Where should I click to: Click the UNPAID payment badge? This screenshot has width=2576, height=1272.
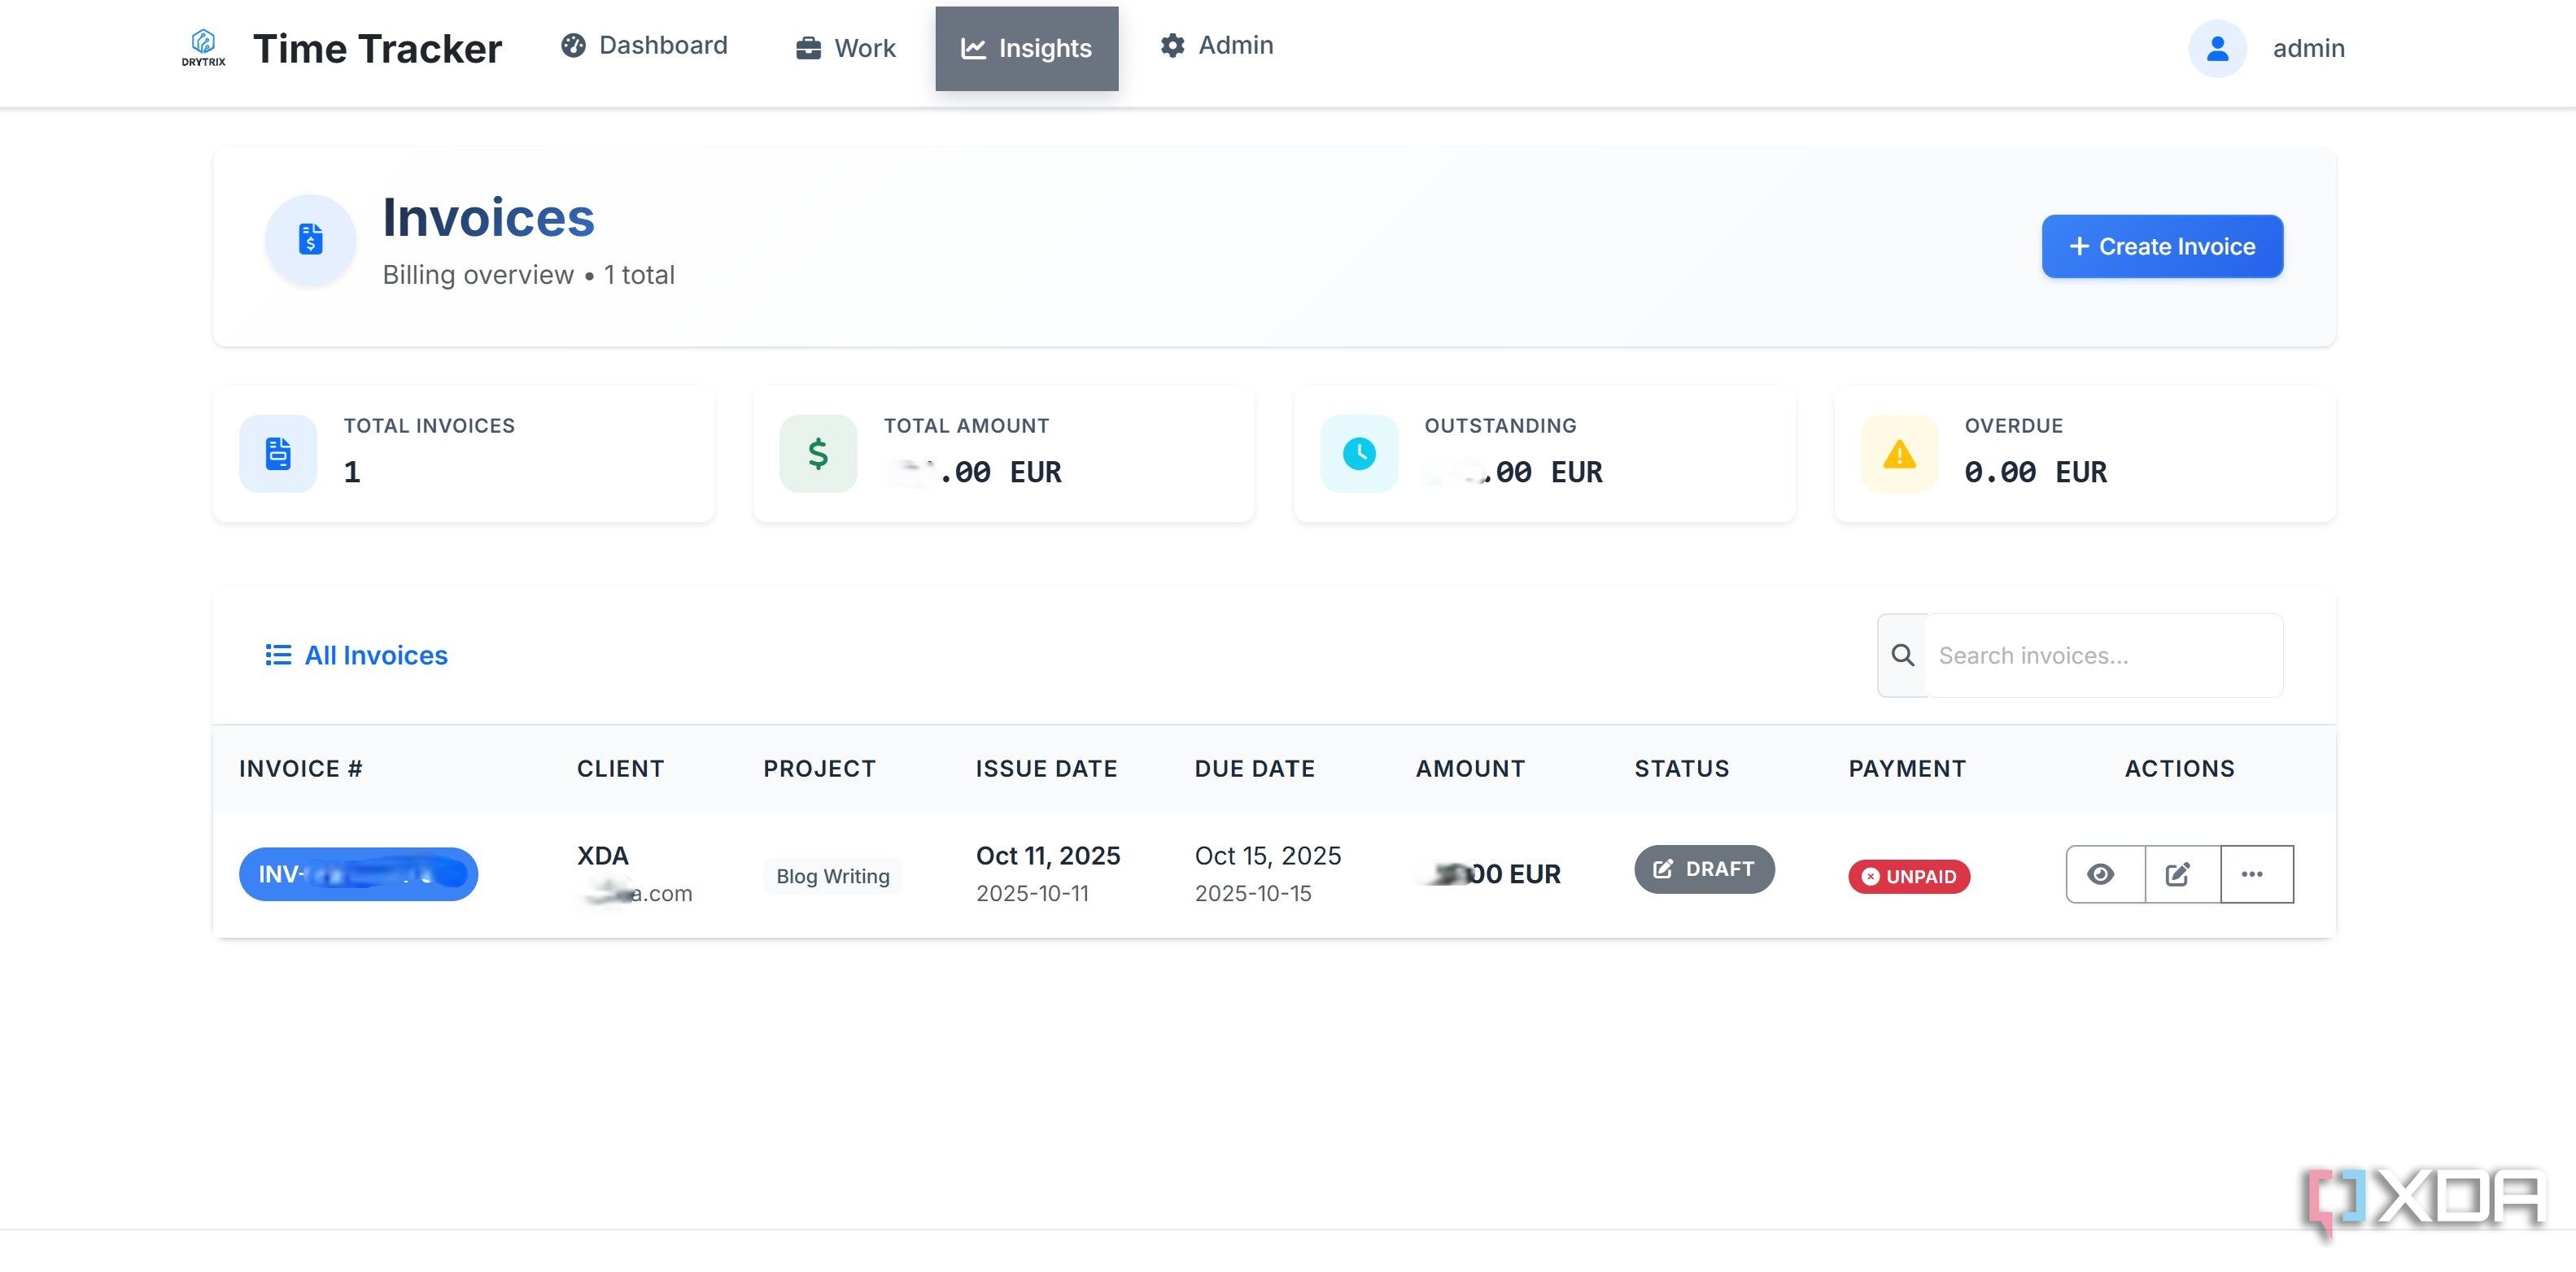point(1909,876)
